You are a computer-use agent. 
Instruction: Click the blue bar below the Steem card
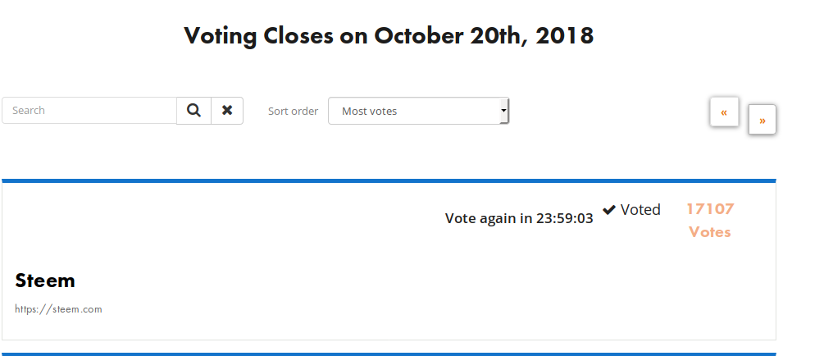click(x=389, y=354)
